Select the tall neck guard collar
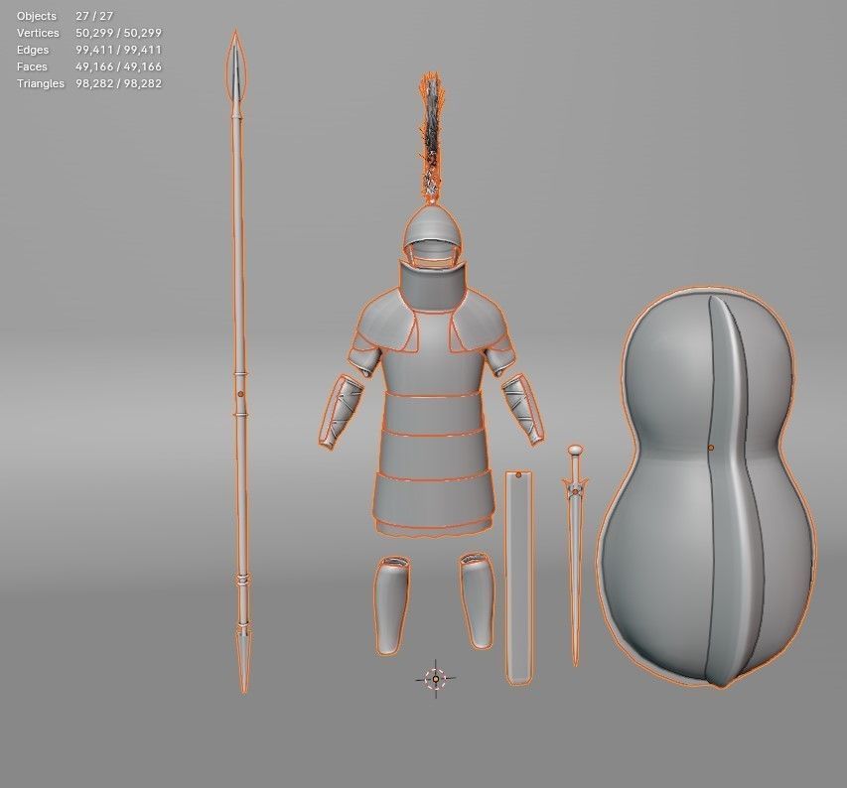 point(432,285)
